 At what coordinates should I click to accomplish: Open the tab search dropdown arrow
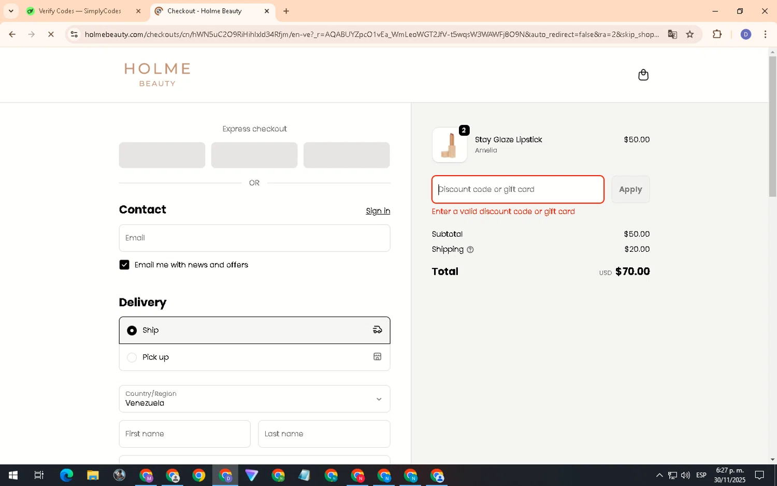coord(11,11)
